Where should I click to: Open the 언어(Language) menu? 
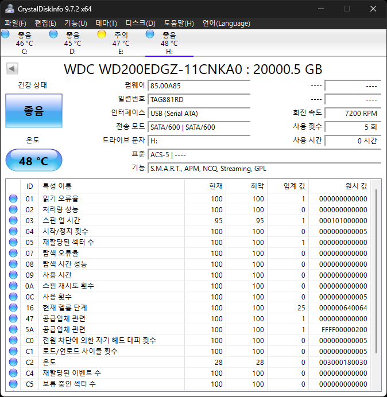coord(226,24)
